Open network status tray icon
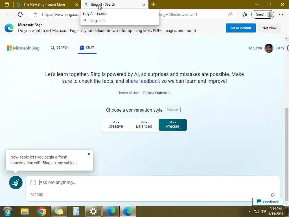289x217 pixels. click(256, 211)
